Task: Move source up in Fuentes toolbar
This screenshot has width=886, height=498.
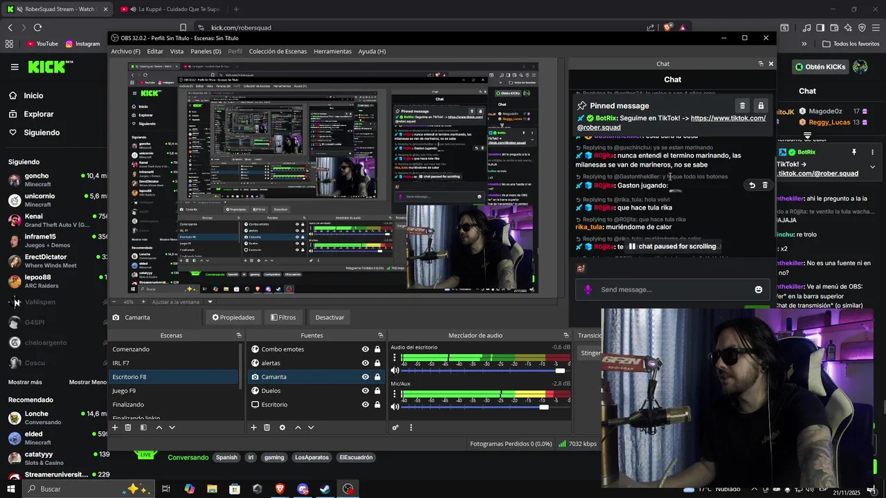Action: (298, 427)
